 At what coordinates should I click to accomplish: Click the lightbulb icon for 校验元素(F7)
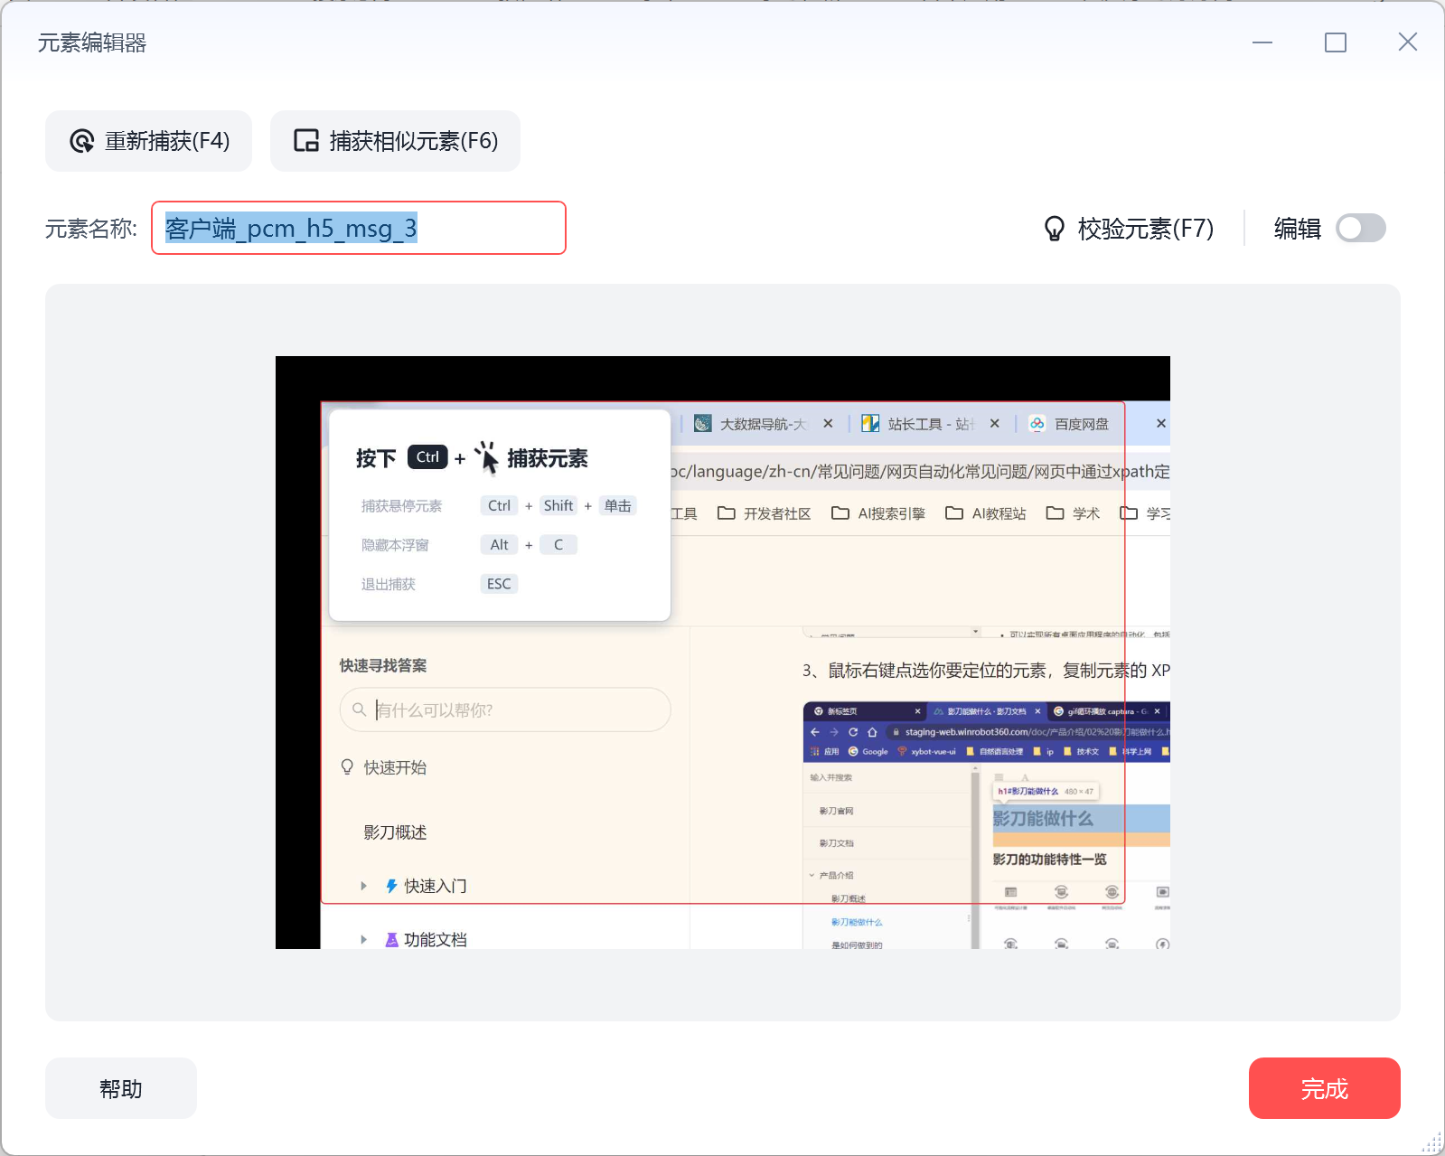1054,229
